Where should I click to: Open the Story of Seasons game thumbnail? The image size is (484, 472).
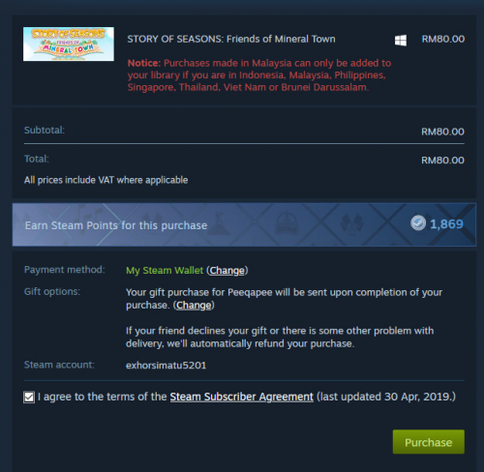click(69, 44)
